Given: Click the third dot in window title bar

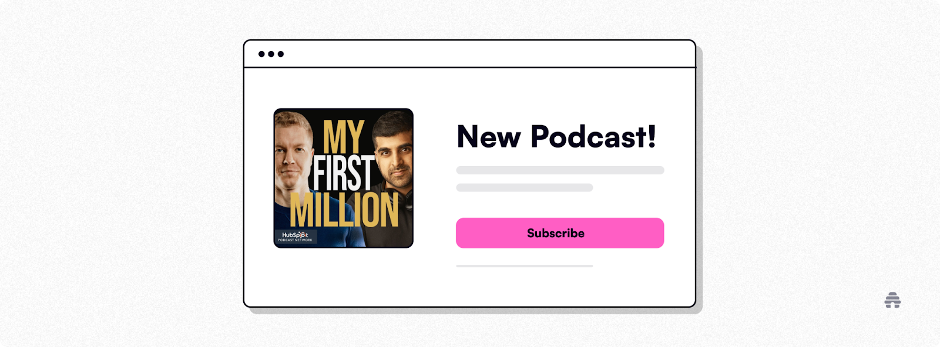Looking at the screenshot, I should pyautogui.click(x=281, y=54).
